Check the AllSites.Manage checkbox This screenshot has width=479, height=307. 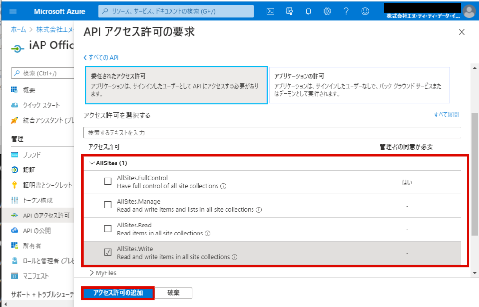(x=108, y=205)
